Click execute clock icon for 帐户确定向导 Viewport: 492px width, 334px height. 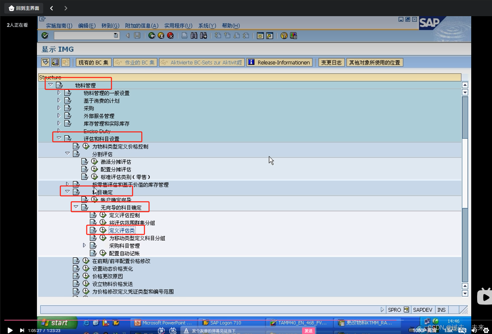(x=95, y=199)
